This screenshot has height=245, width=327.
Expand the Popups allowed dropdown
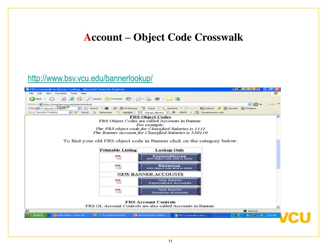pos(167,112)
